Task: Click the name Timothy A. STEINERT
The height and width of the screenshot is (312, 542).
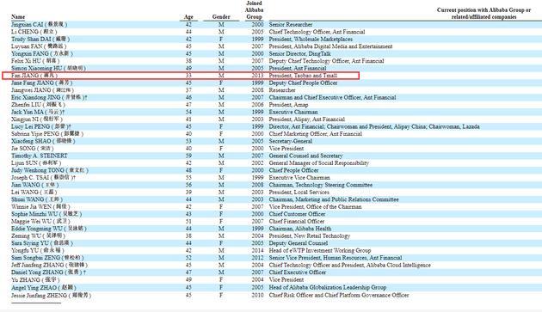Action: click(39, 156)
